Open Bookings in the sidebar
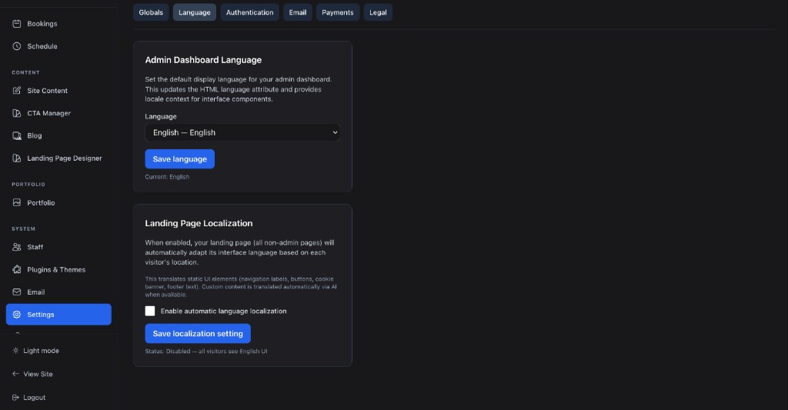Image resolution: width=788 pixels, height=410 pixels. pyautogui.click(x=58, y=24)
